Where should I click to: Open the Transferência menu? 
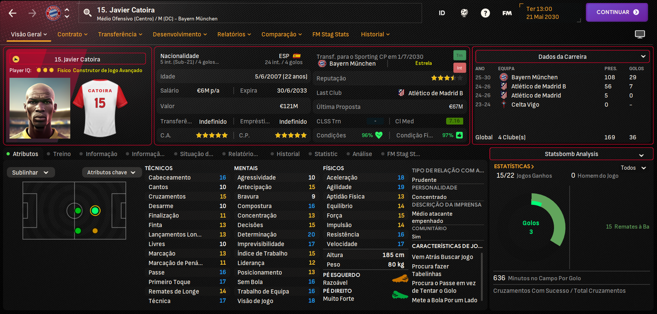tap(120, 34)
